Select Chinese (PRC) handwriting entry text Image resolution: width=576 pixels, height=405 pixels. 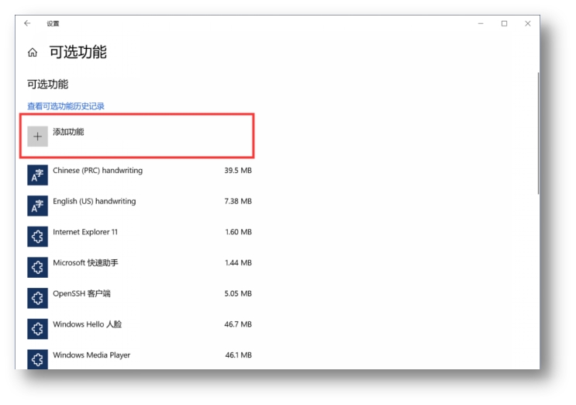point(98,171)
